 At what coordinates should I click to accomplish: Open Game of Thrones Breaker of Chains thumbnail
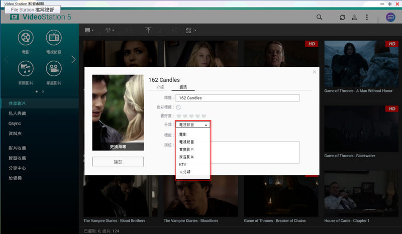(281, 196)
